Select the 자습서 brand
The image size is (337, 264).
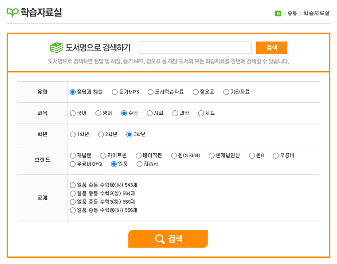pyautogui.click(x=140, y=164)
